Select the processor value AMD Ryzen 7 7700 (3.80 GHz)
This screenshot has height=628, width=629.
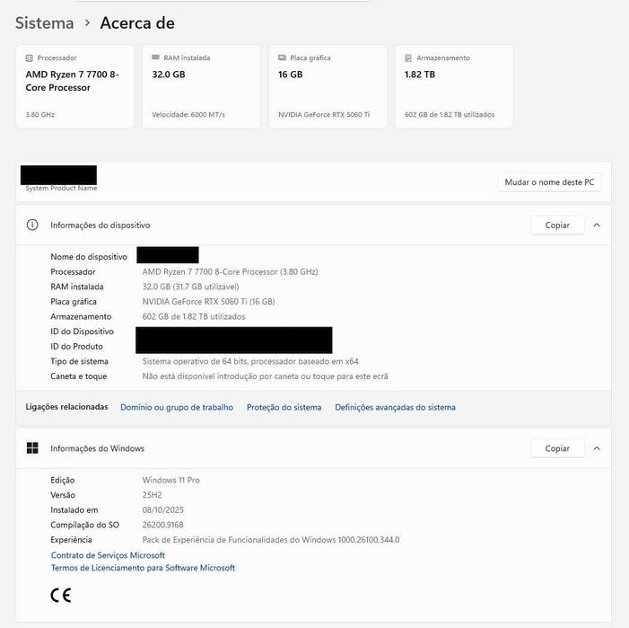pyautogui.click(x=231, y=272)
